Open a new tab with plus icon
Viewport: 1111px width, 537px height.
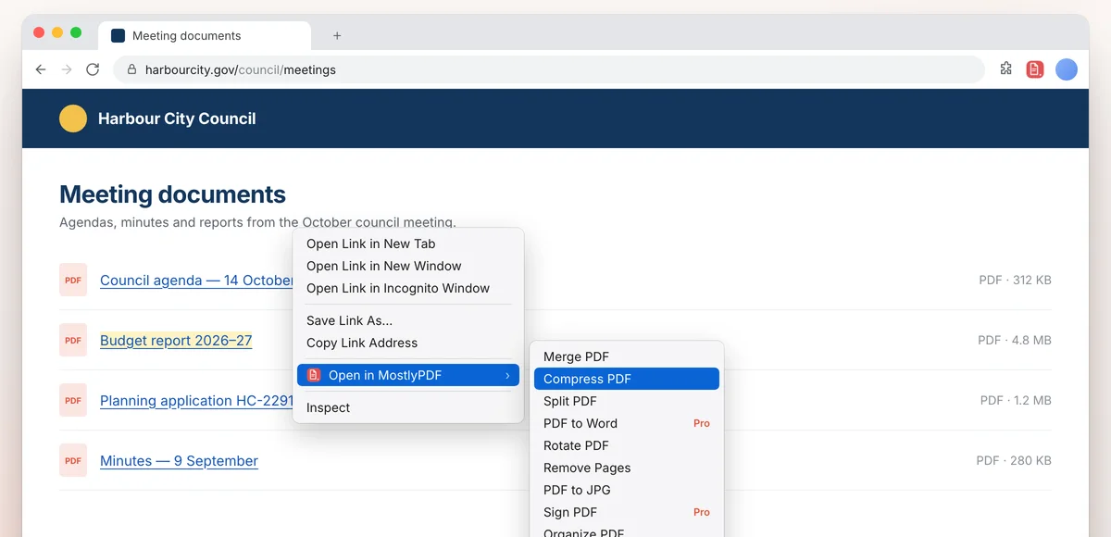tap(337, 36)
